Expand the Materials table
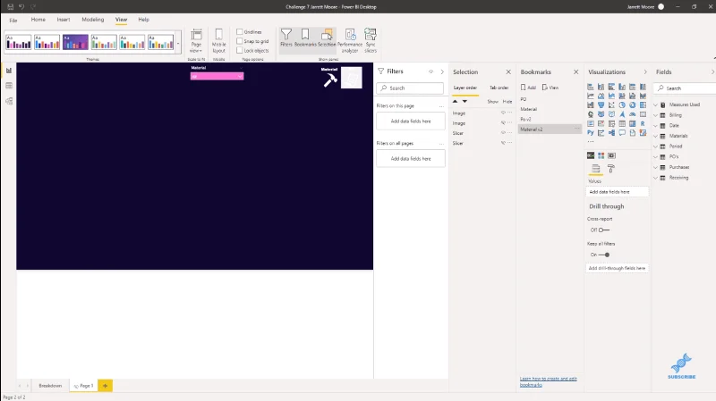Image resolution: width=716 pixels, height=401 pixels. click(656, 136)
